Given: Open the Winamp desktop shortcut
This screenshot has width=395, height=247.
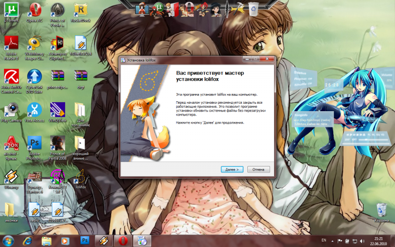Looking at the screenshot, I should [11, 178].
